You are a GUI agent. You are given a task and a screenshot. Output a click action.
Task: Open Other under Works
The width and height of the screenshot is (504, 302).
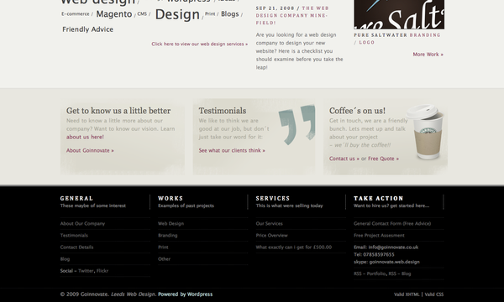tap(164, 259)
